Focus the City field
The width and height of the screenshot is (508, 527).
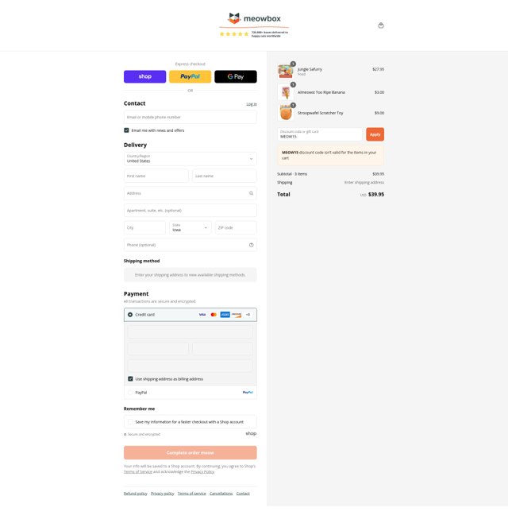[144, 227]
